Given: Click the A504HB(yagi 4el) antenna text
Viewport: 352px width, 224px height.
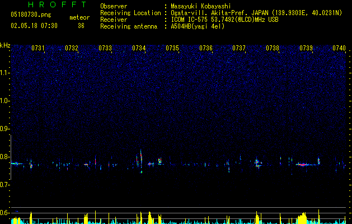Looking at the screenshot, I should click(198, 26).
